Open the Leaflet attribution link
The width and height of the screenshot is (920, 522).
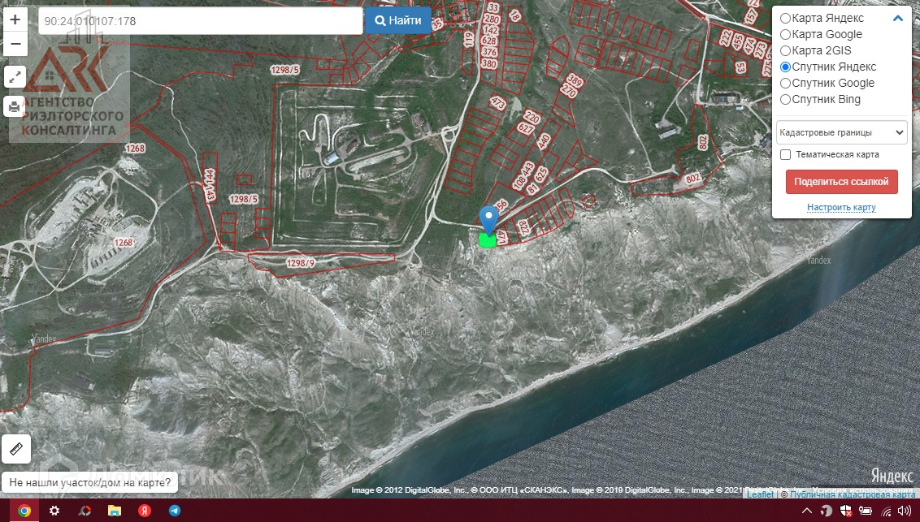(760, 494)
